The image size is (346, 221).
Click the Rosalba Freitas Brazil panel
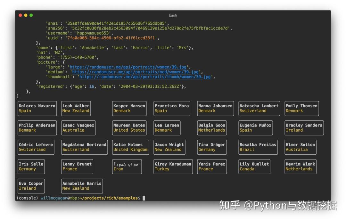(x=258, y=147)
